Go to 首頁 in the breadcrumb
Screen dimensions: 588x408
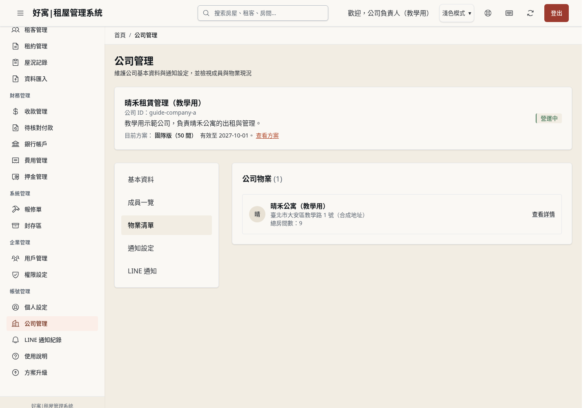120,35
